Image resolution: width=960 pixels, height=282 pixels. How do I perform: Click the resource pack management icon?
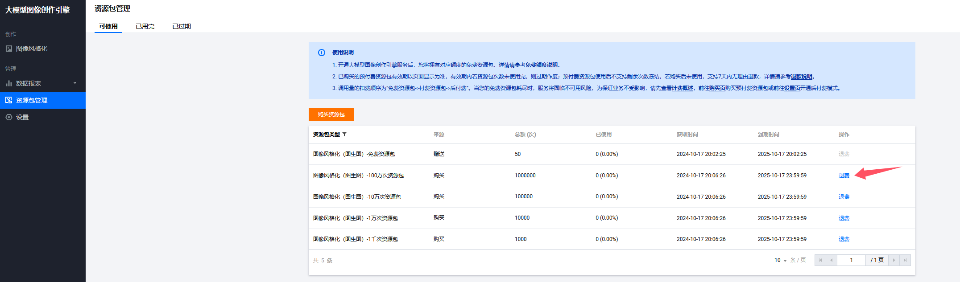click(x=9, y=100)
